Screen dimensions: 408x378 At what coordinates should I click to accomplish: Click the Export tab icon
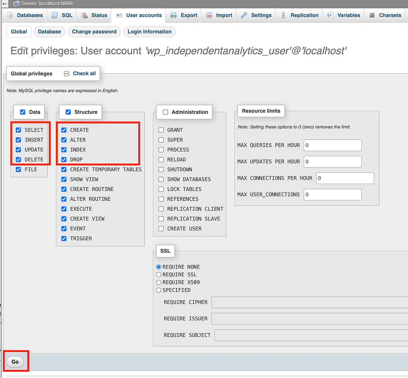pyautogui.click(x=174, y=15)
